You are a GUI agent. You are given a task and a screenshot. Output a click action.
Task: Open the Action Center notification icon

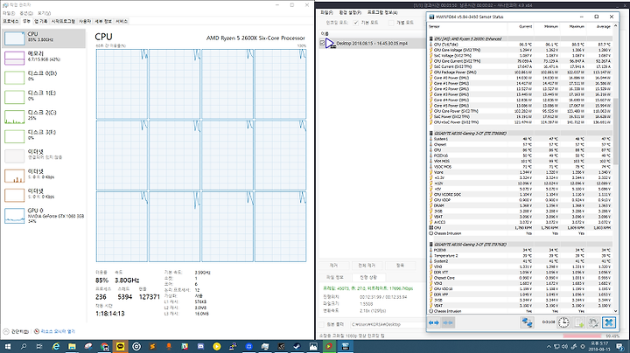click(621, 347)
